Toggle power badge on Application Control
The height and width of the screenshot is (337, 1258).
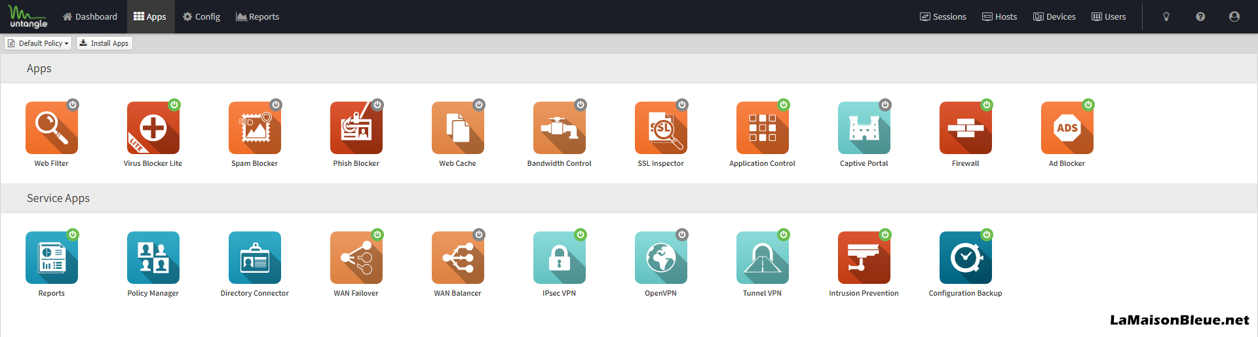pos(784,104)
